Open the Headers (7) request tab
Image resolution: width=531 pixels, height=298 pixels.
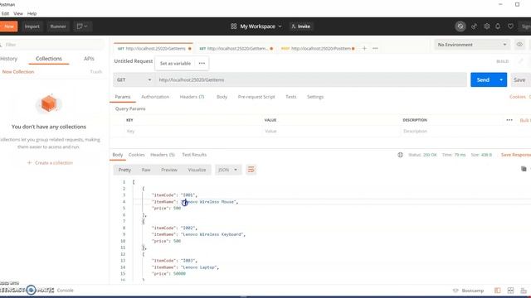click(x=192, y=97)
